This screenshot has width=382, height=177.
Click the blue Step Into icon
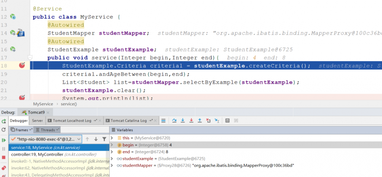coord(183,120)
